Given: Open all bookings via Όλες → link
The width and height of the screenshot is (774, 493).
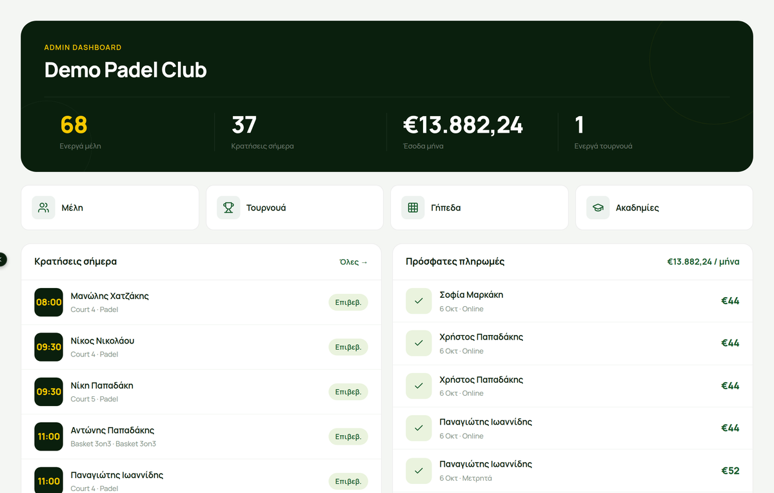Looking at the screenshot, I should (x=353, y=262).
